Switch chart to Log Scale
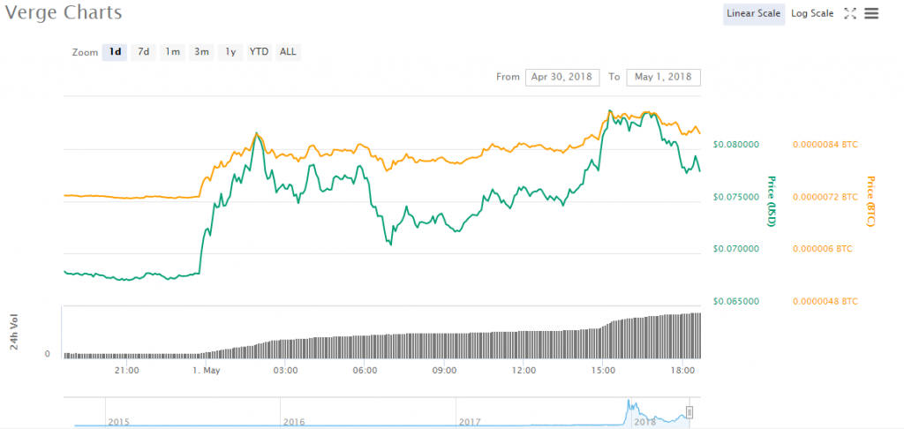Viewport: 904px width, 429px height. tap(812, 13)
